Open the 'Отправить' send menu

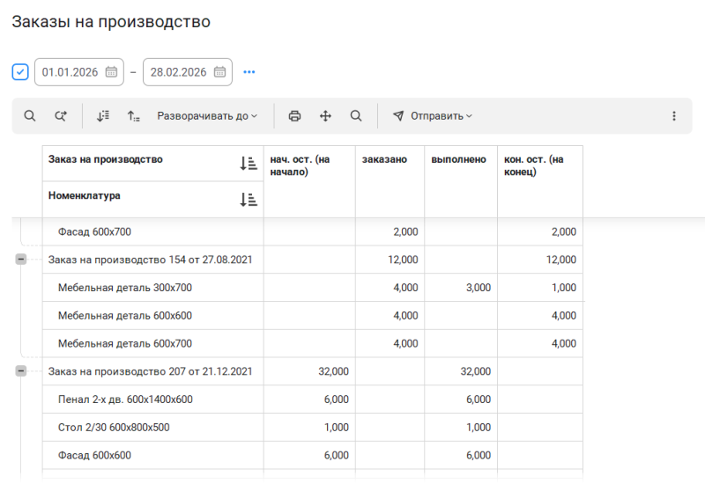433,116
